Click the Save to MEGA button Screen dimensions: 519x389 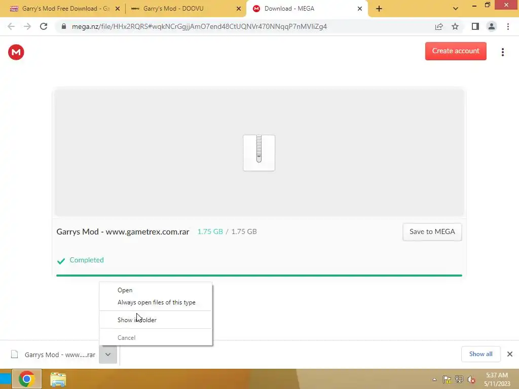tap(432, 232)
